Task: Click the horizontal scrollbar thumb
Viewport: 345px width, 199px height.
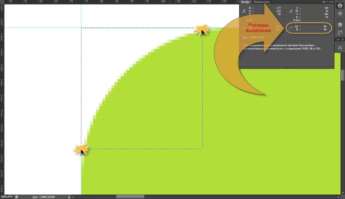Action: coord(130,197)
